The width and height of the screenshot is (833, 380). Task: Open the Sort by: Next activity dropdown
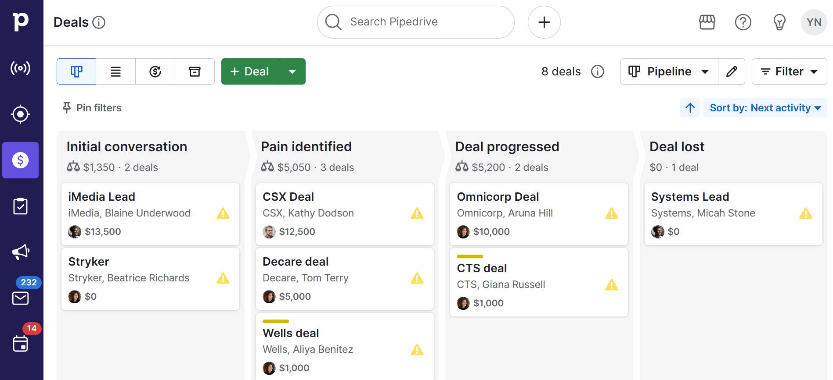tap(765, 108)
